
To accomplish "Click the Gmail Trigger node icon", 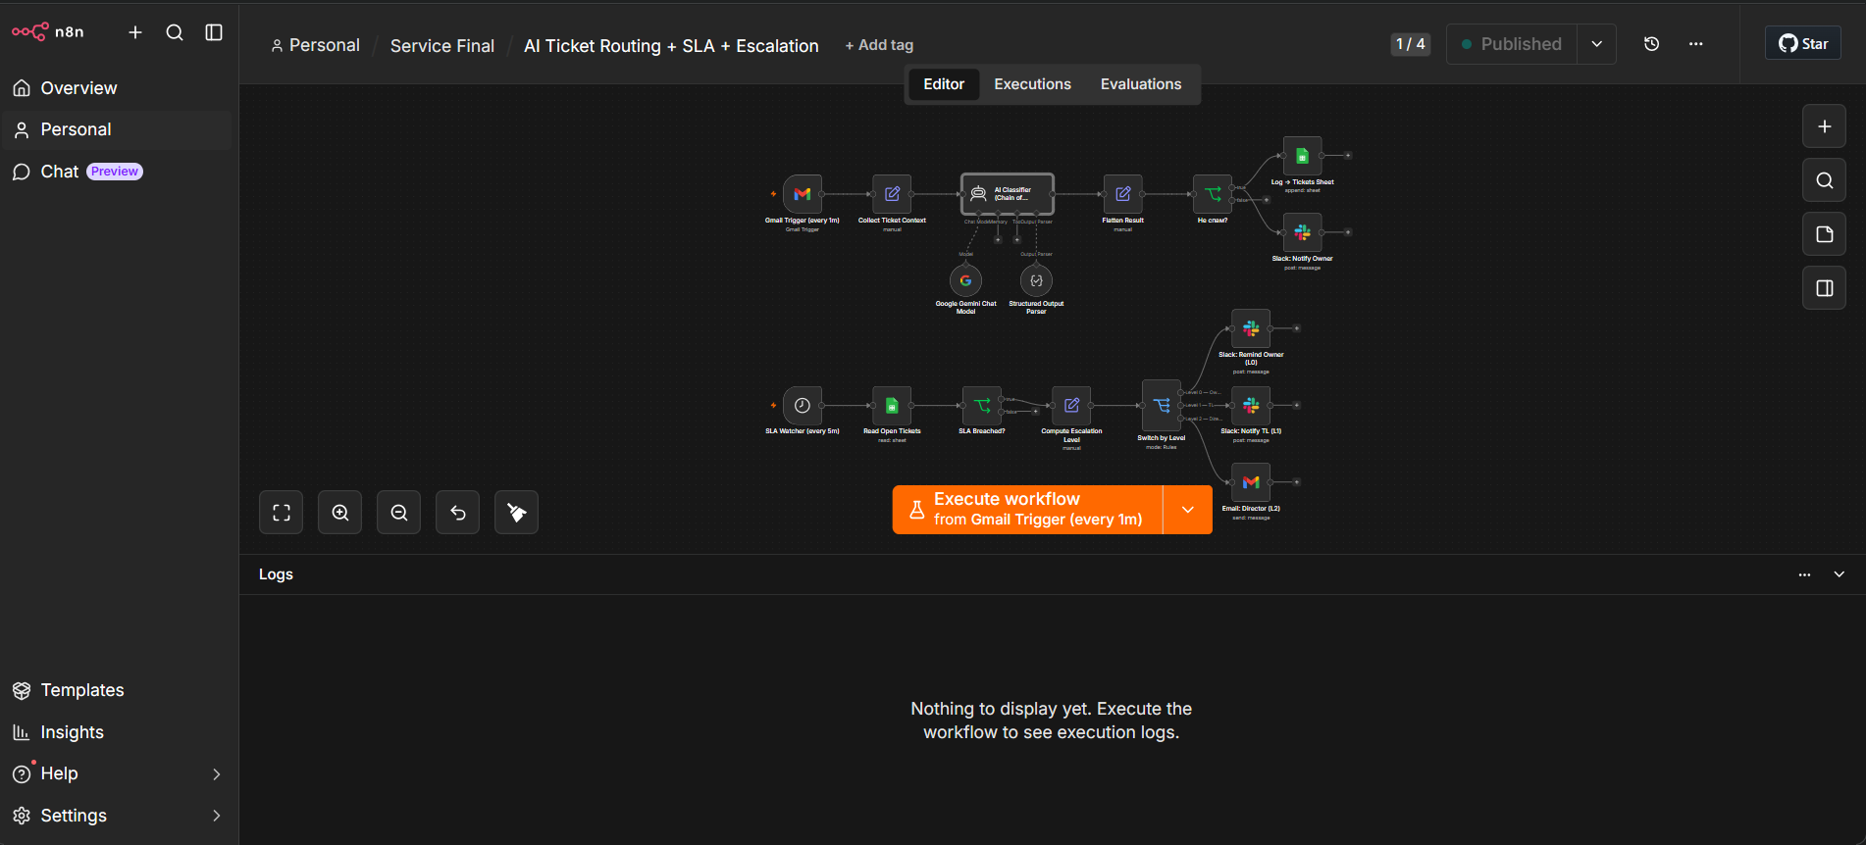I will coord(802,194).
